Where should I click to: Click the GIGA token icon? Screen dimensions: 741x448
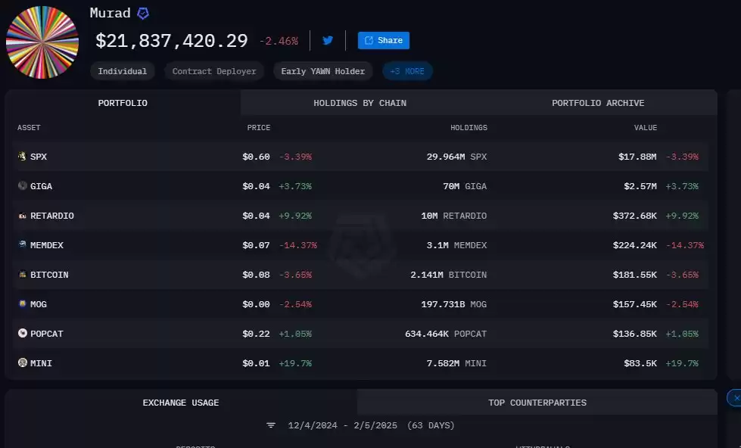[x=22, y=185]
